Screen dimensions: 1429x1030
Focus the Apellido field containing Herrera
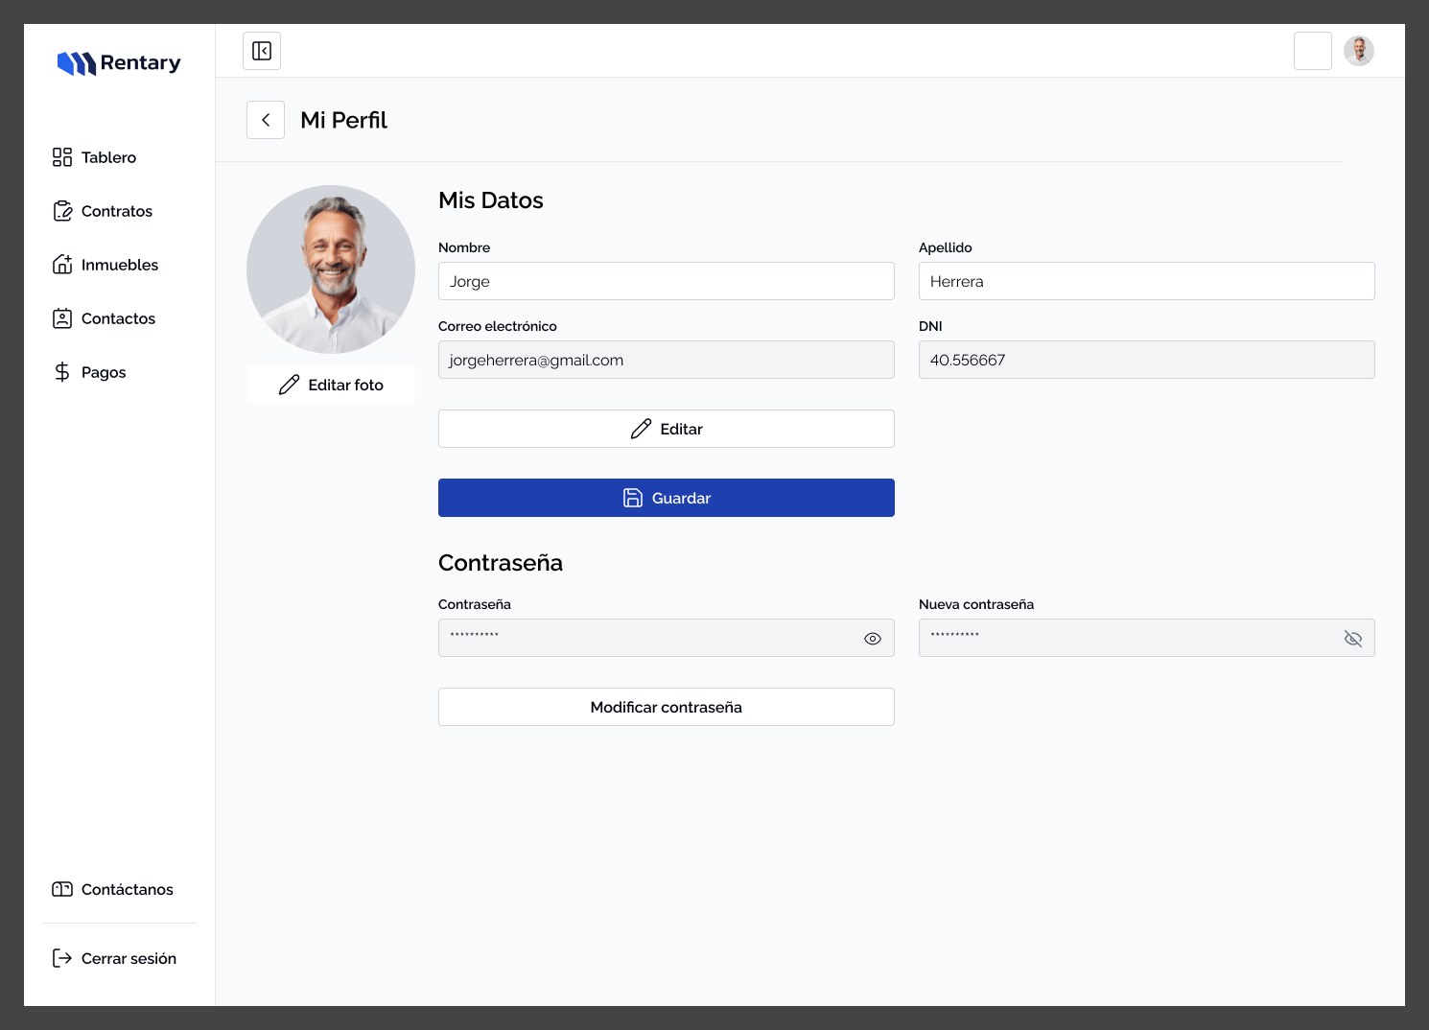(x=1147, y=281)
